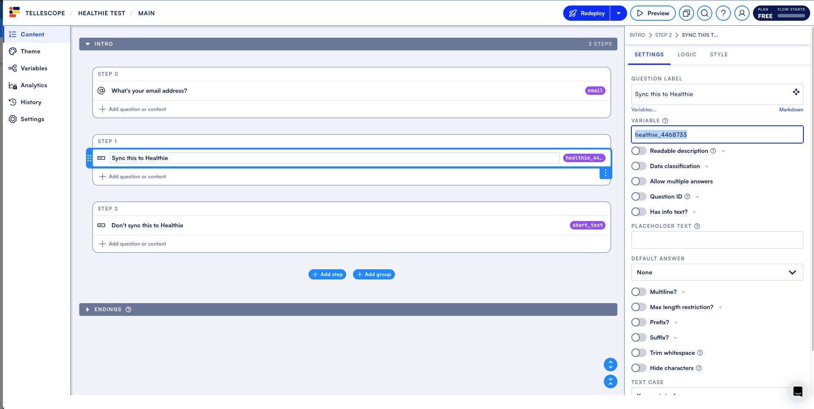Click the Tellescope logo icon

coord(14,12)
